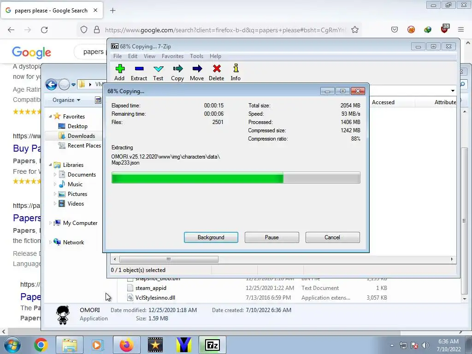Screen dimensions: 472x354
Task: Open a new Firefox tab
Action: click(x=113, y=11)
